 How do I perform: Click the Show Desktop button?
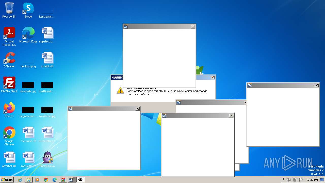pos(322,180)
